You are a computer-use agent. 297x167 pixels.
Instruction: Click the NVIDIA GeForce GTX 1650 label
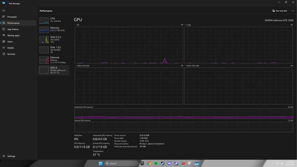pos(279,20)
